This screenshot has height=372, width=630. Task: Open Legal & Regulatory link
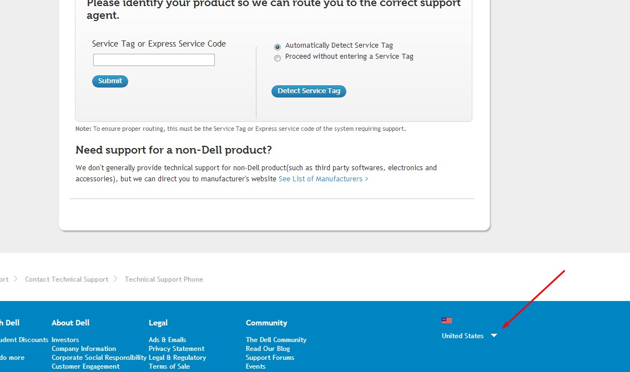click(177, 358)
